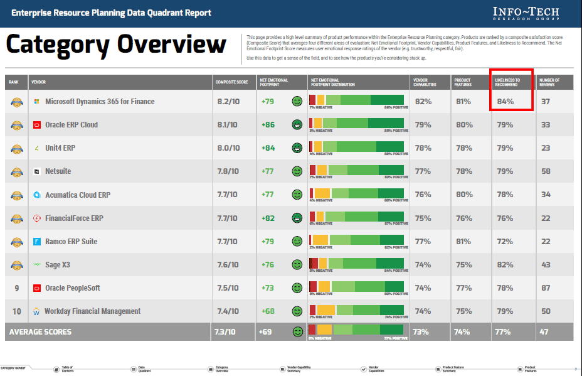Click the gold medal badge beside Sage X3
Viewport: 582px width, 376px height.
17,265
